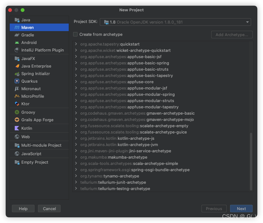Expand appfuse-basic-jsf archetype
263x223 pixels.
76,57
